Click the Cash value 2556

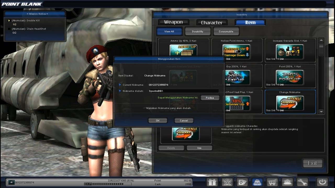188,184
